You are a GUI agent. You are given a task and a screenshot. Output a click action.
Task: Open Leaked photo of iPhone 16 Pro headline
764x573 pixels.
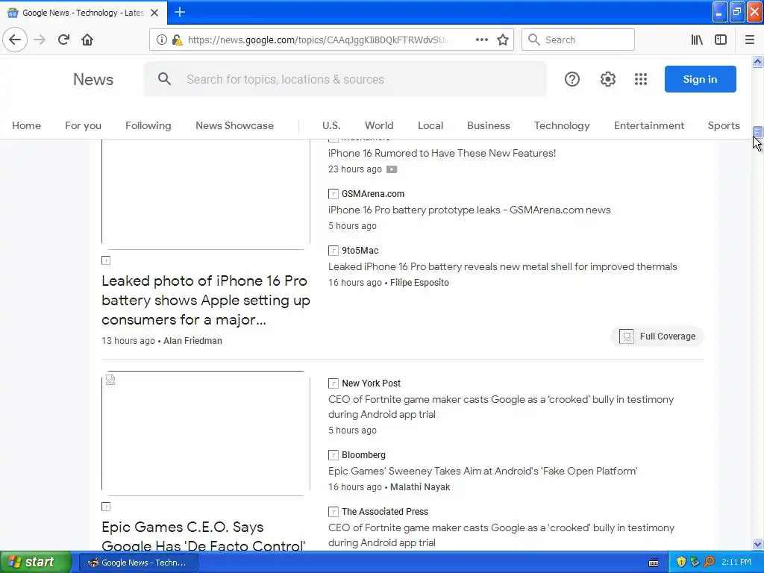tap(206, 300)
